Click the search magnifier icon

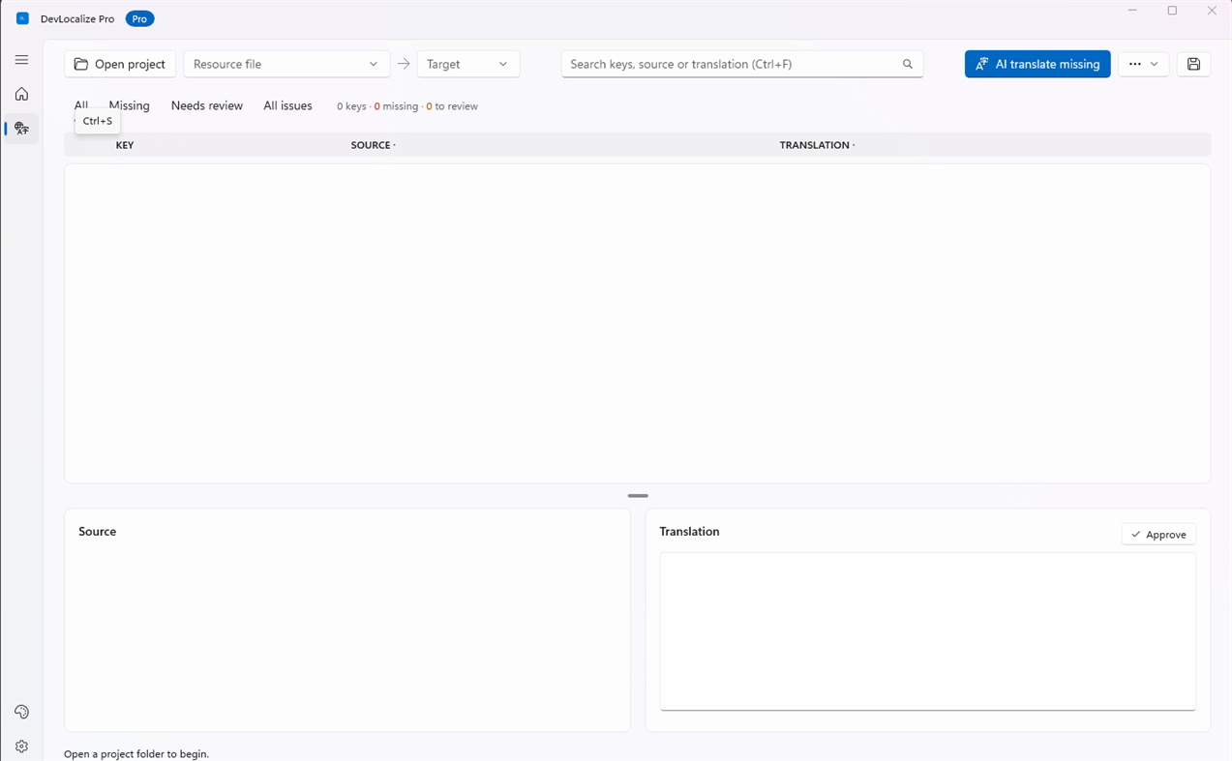point(908,64)
